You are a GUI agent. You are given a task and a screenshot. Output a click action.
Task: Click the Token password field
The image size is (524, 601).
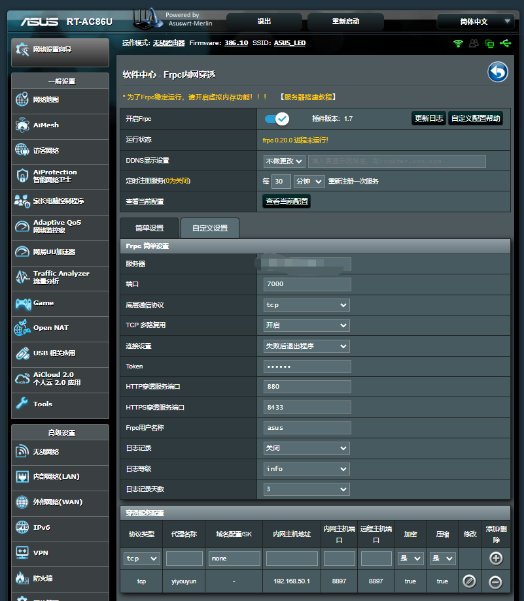pyautogui.click(x=307, y=366)
